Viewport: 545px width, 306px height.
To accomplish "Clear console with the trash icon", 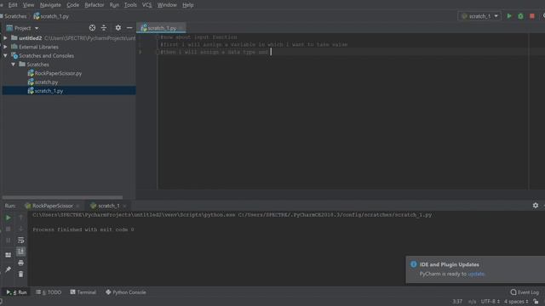I will click(20, 274).
